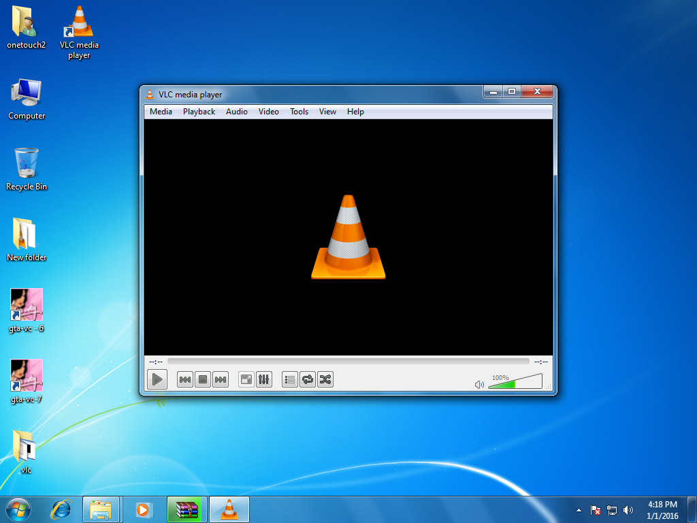Maximize the VLC media player window

pos(512,92)
